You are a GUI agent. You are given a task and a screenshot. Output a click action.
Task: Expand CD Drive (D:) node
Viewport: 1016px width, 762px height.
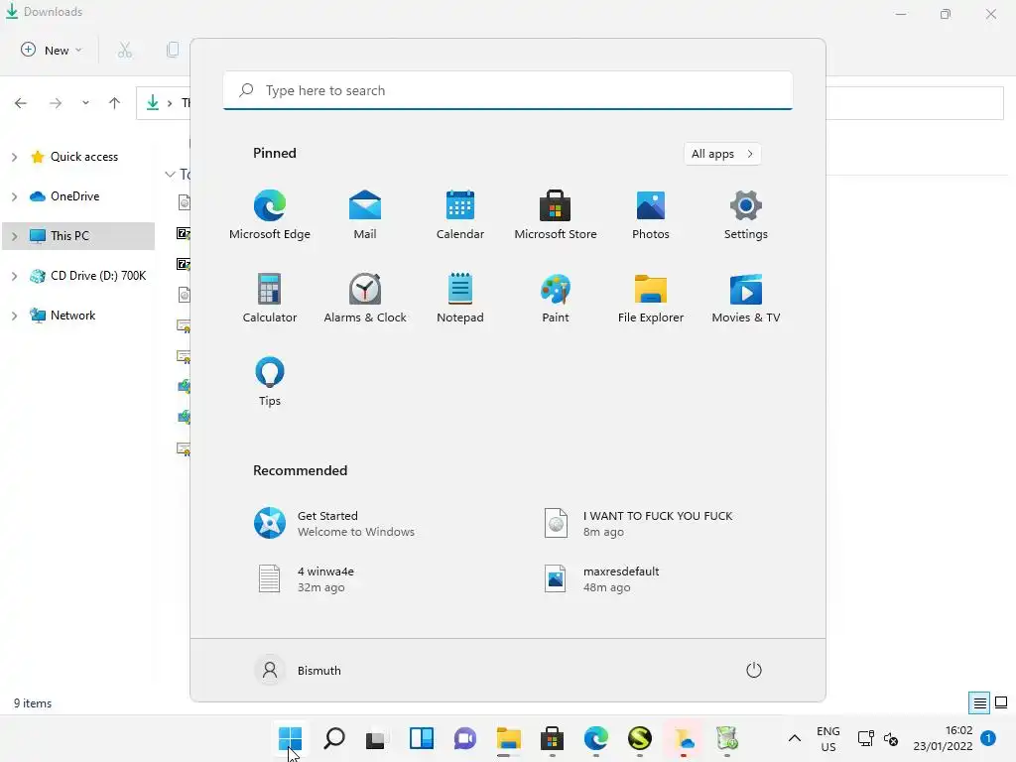pyautogui.click(x=14, y=276)
